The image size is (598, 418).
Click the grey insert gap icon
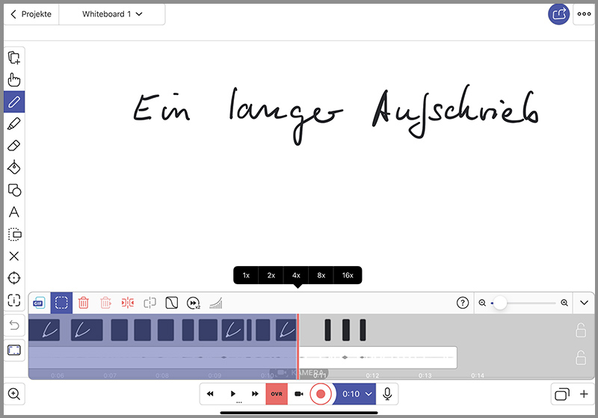[x=150, y=303]
